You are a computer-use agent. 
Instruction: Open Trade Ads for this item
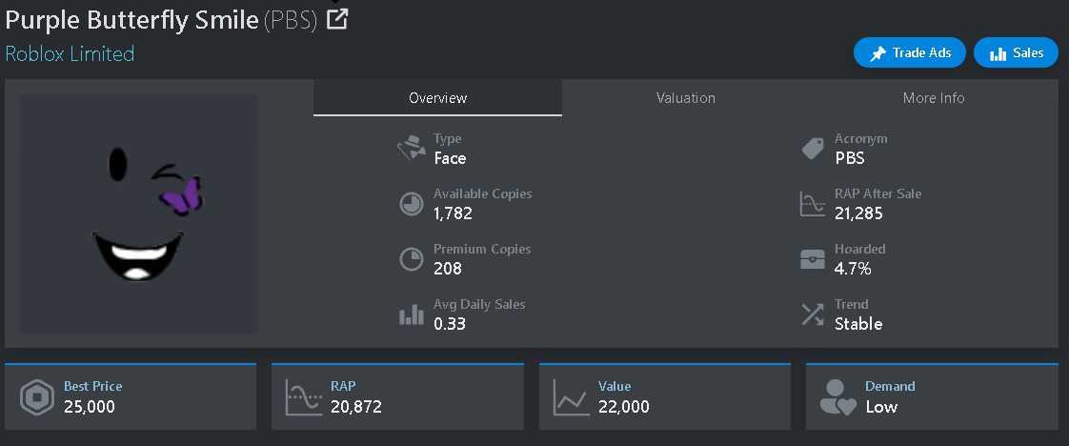(910, 53)
